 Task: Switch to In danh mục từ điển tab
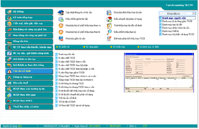[148, 47]
